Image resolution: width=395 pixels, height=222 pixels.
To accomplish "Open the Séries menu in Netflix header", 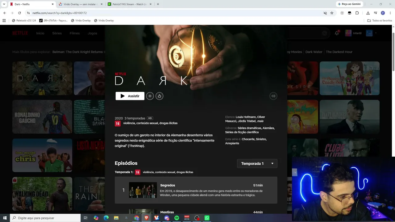I will click(x=57, y=33).
